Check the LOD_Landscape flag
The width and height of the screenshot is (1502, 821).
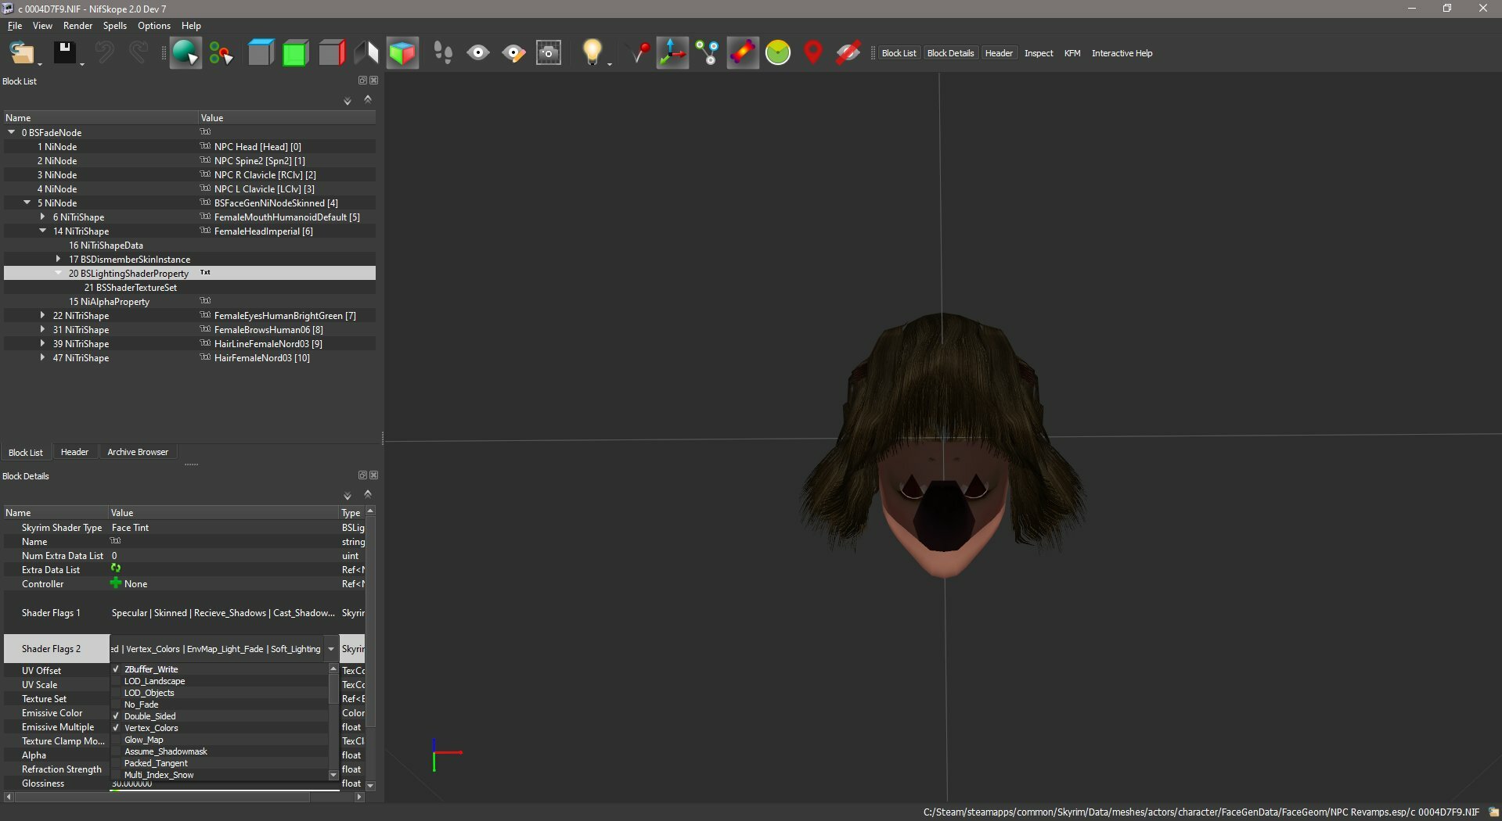[116, 681]
